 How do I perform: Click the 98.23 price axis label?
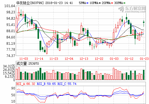point(11,12)
